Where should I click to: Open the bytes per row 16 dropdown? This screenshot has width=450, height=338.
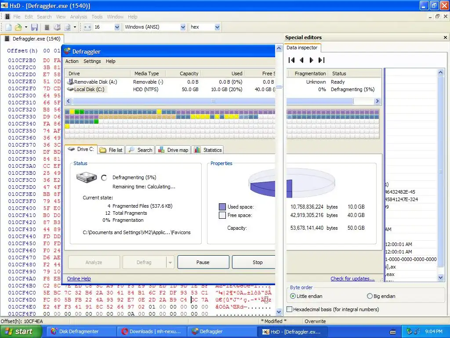117,27
